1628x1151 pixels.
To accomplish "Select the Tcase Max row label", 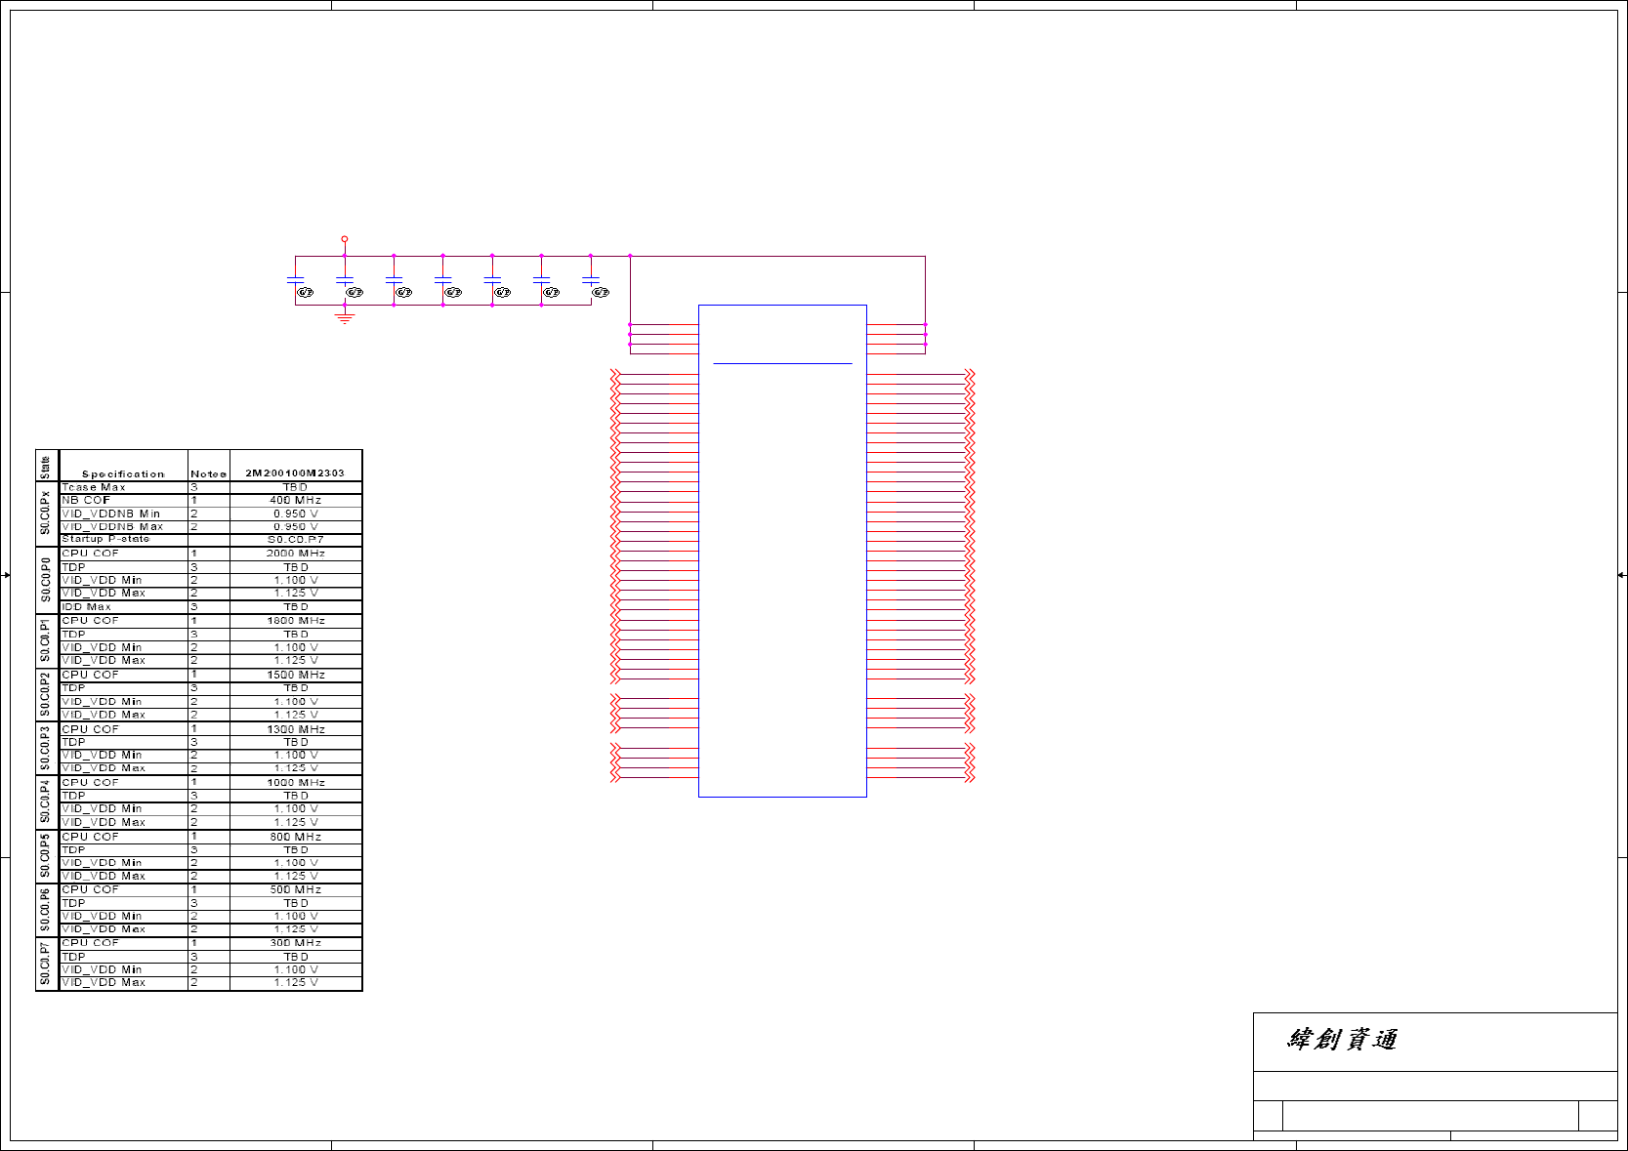I will 94,487.
